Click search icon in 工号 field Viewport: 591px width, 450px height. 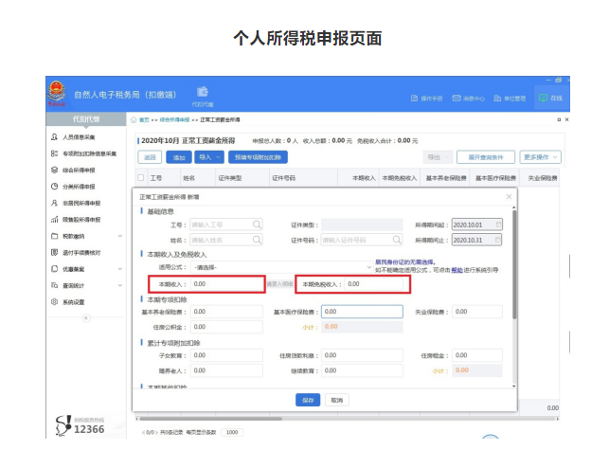pyautogui.click(x=257, y=225)
